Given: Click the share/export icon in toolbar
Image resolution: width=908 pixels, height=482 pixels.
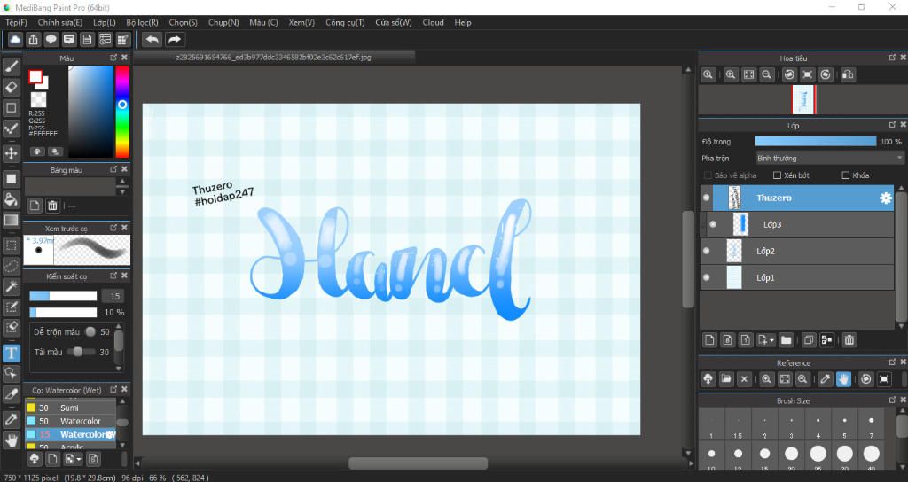Looking at the screenshot, I should [34, 39].
